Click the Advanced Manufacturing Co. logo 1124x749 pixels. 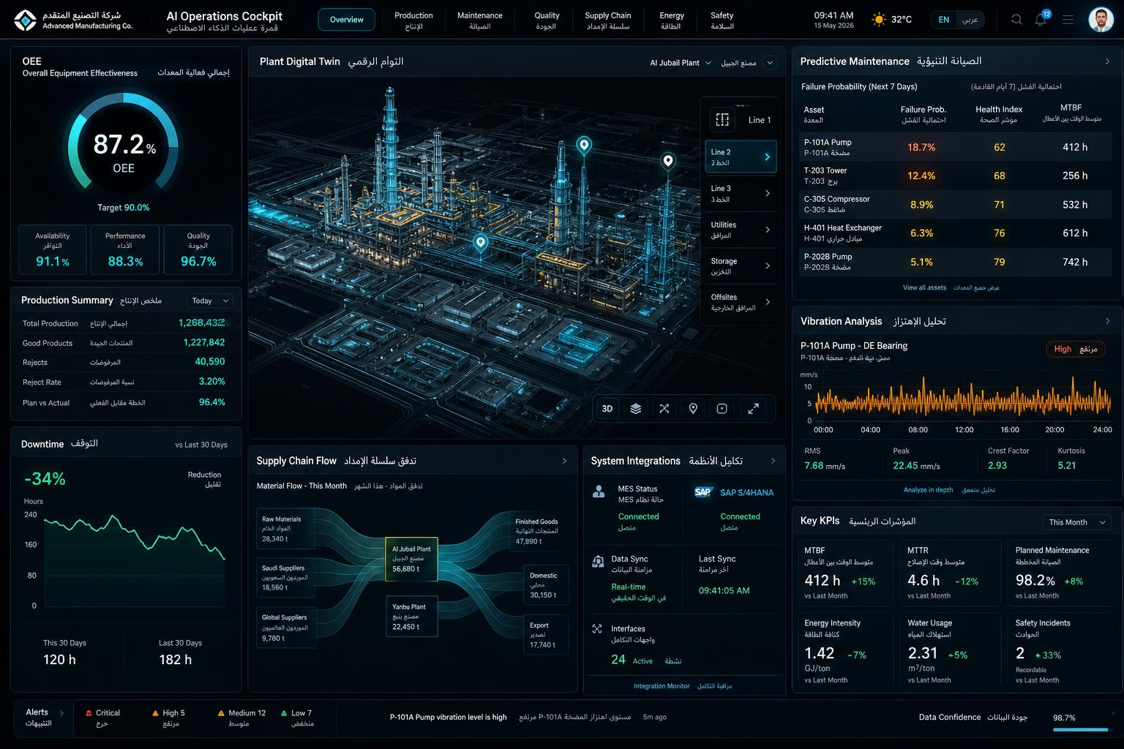pyautogui.click(x=25, y=20)
